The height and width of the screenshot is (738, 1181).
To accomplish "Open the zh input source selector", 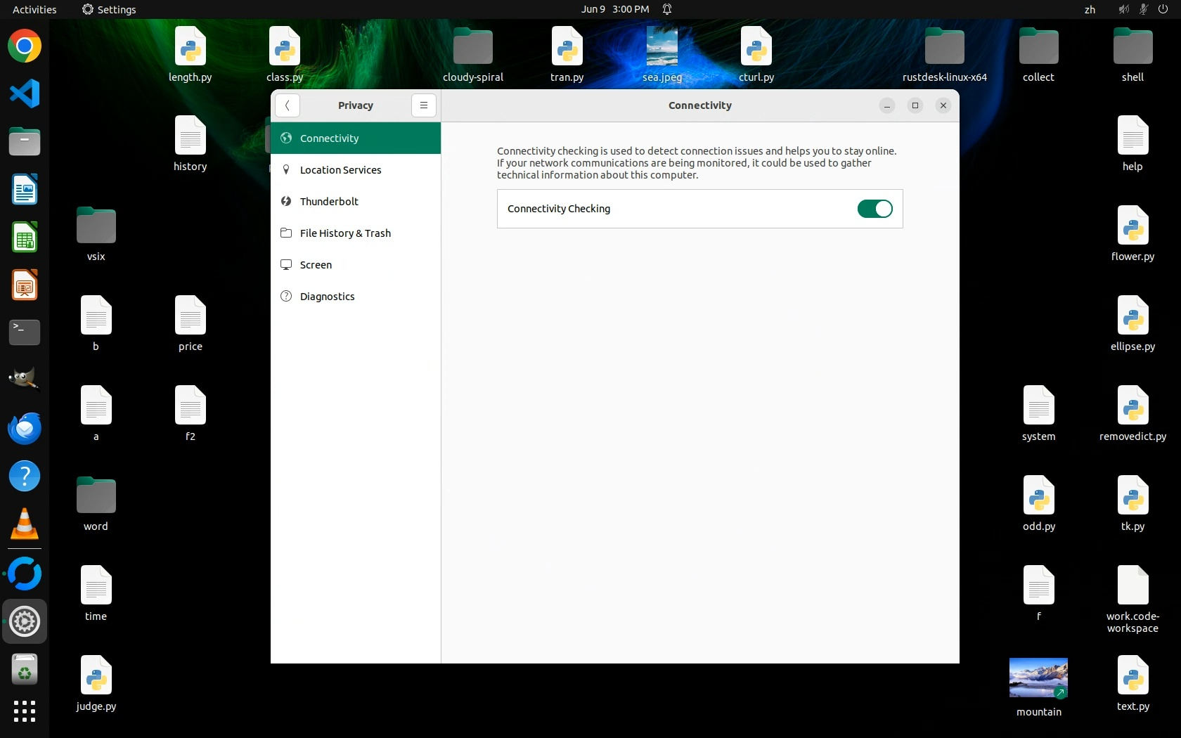I will (x=1090, y=9).
